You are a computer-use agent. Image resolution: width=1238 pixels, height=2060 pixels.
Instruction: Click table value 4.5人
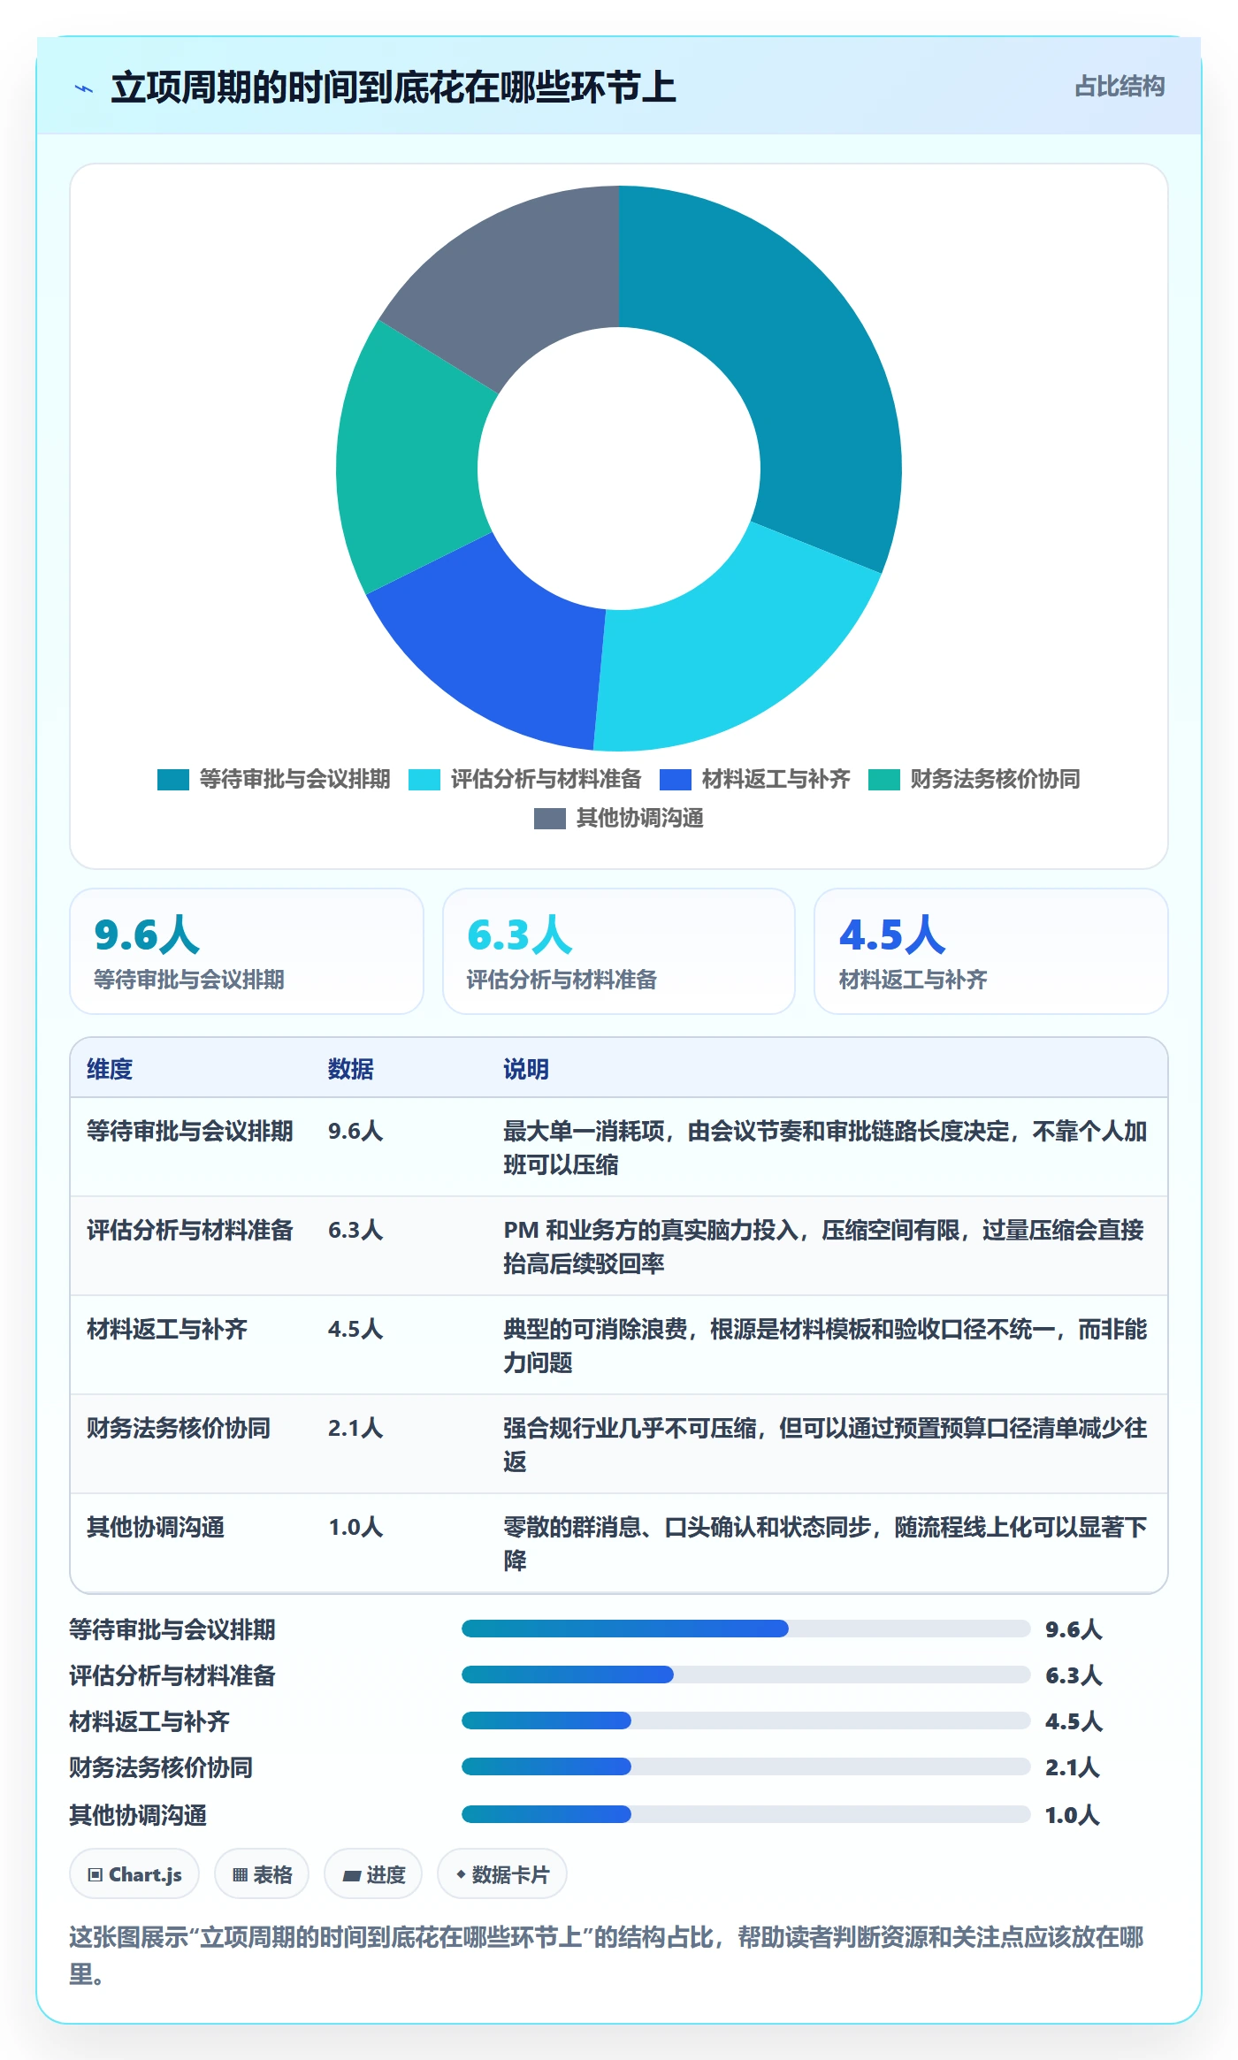(x=355, y=1329)
